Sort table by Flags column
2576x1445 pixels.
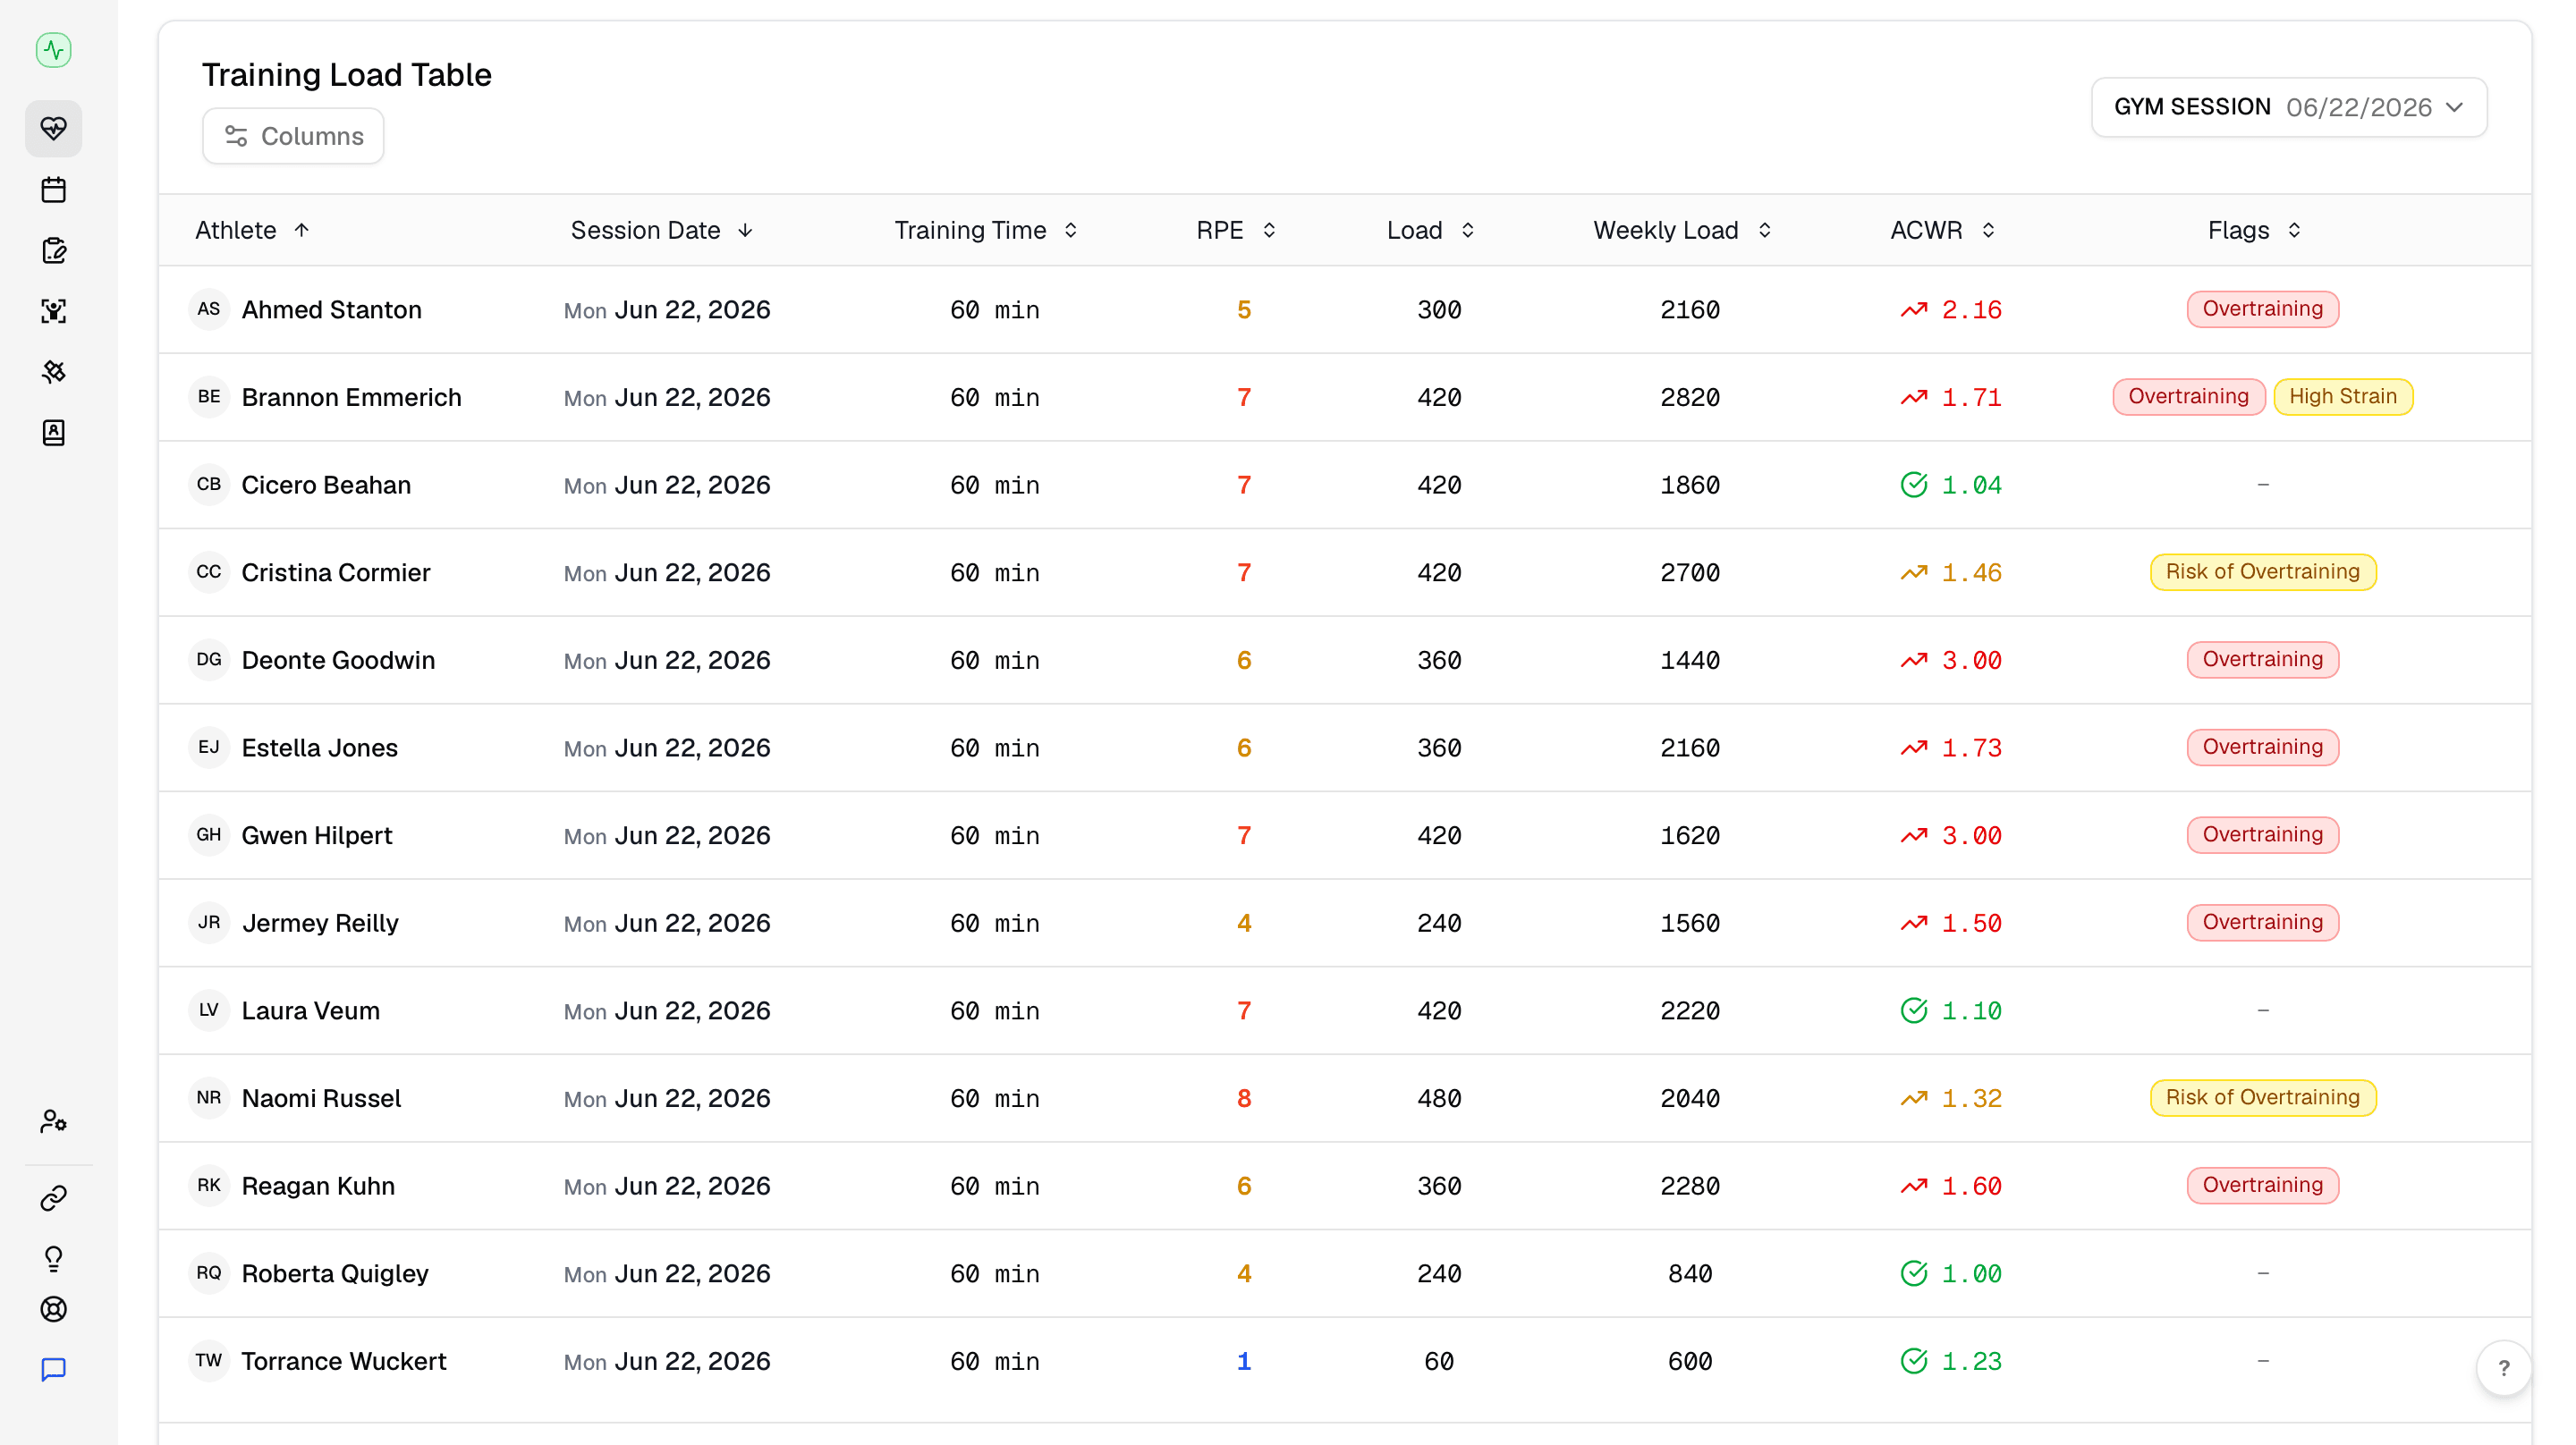2255,230
